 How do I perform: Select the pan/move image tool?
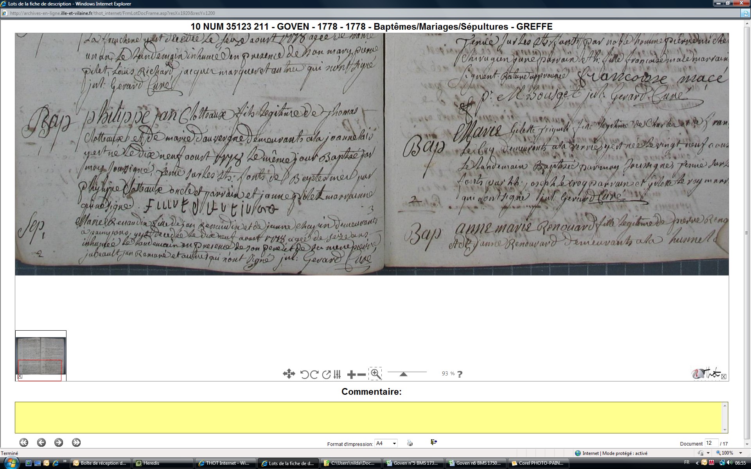pos(289,374)
